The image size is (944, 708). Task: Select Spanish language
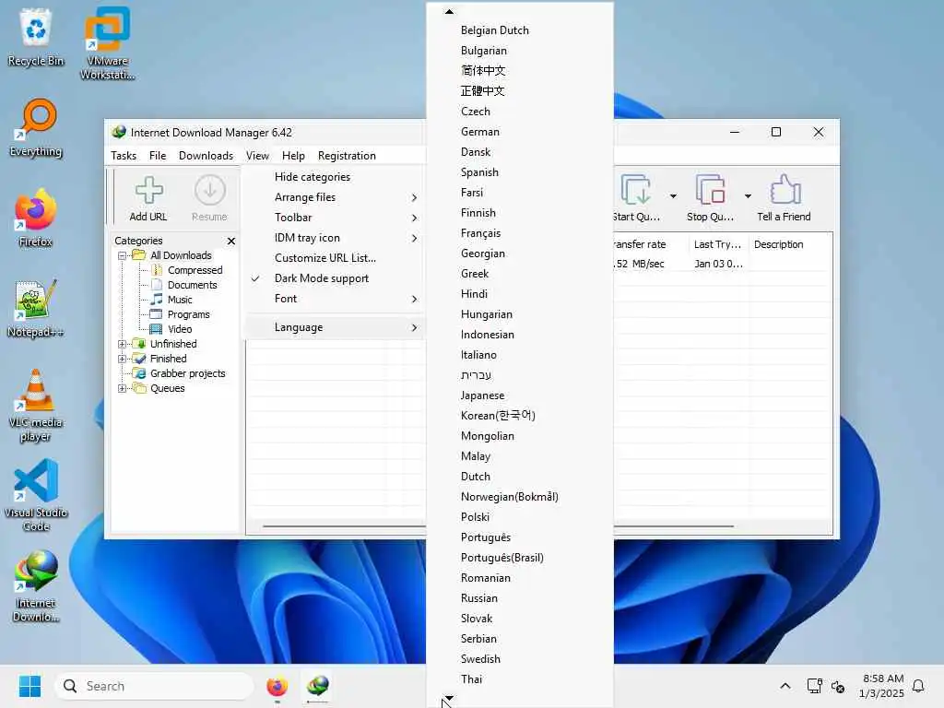[520, 172]
